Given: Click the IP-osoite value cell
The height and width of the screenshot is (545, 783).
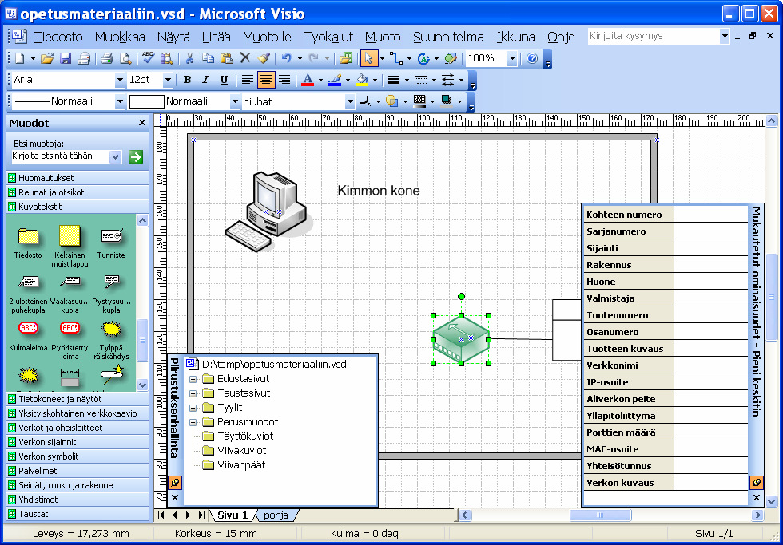Looking at the screenshot, I should tap(710, 382).
